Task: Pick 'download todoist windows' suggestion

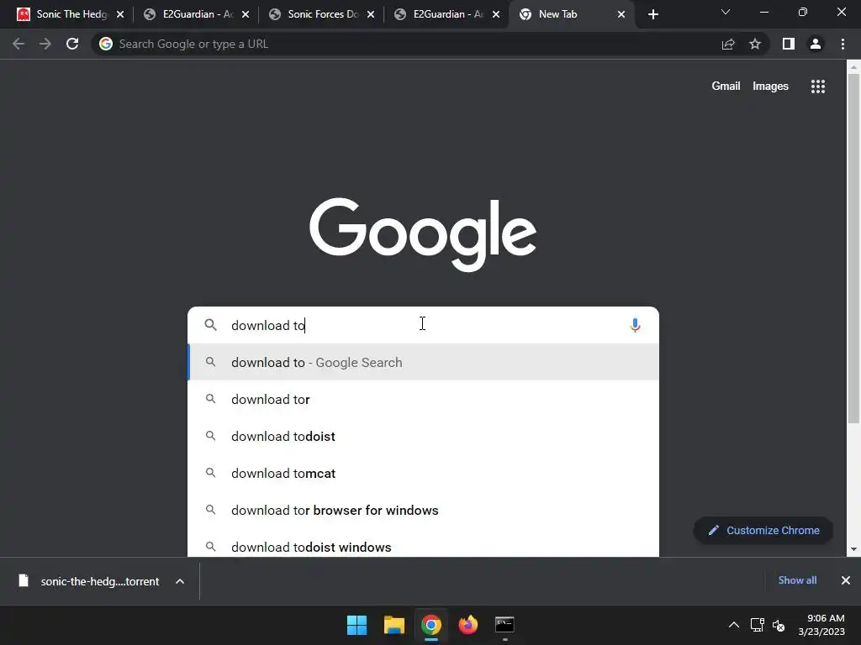Action: tap(423, 546)
